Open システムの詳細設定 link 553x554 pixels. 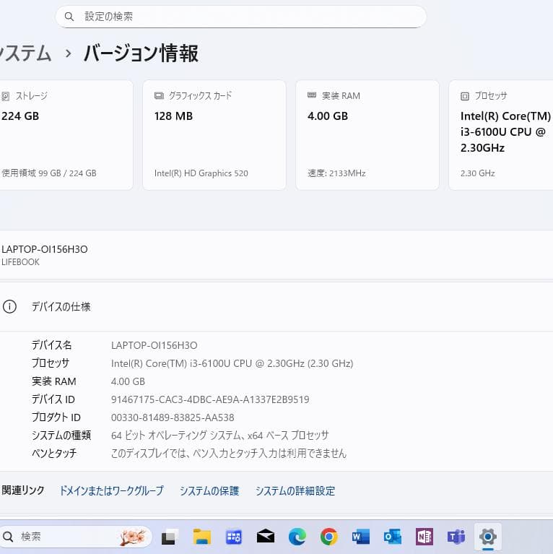coord(295,490)
